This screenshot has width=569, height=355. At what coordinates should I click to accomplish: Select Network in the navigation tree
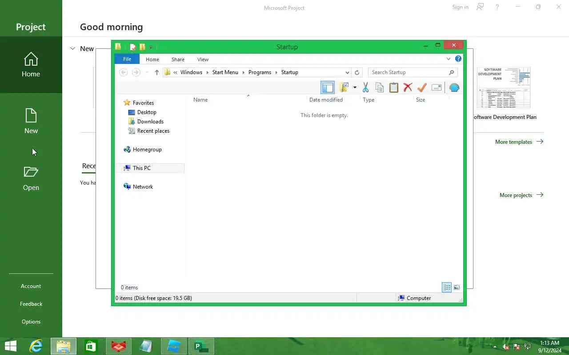pyautogui.click(x=143, y=187)
